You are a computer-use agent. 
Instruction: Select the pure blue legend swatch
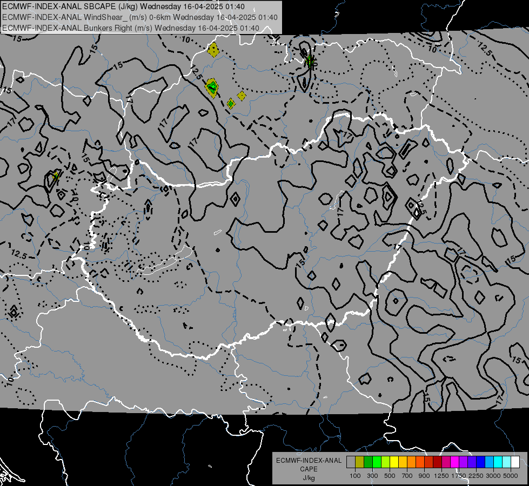(481, 462)
